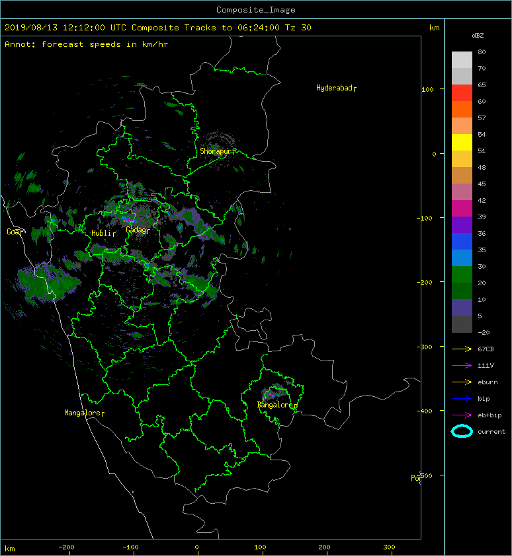Click the -200 tick on the horizontal km axis
512x556 pixels.
pyautogui.click(x=66, y=547)
